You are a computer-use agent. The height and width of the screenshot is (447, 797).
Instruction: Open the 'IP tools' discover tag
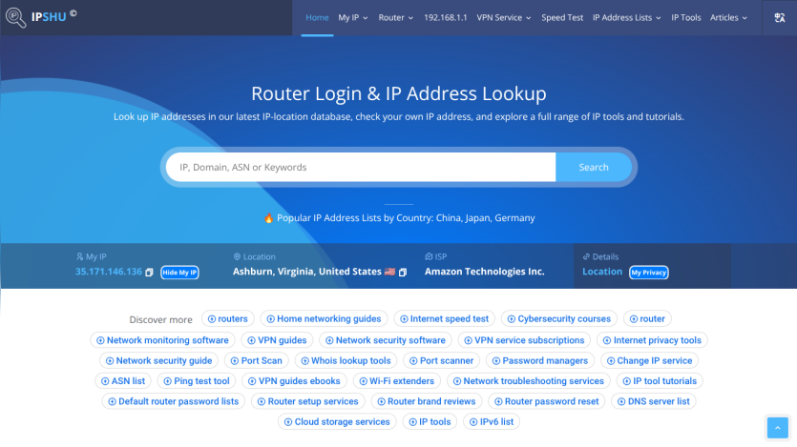430,421
